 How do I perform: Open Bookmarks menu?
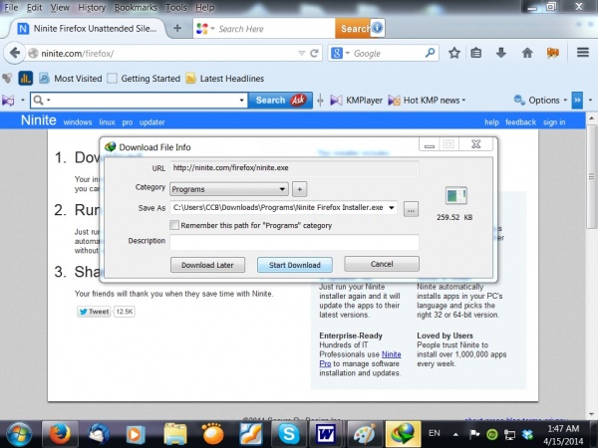coord(136,7)
